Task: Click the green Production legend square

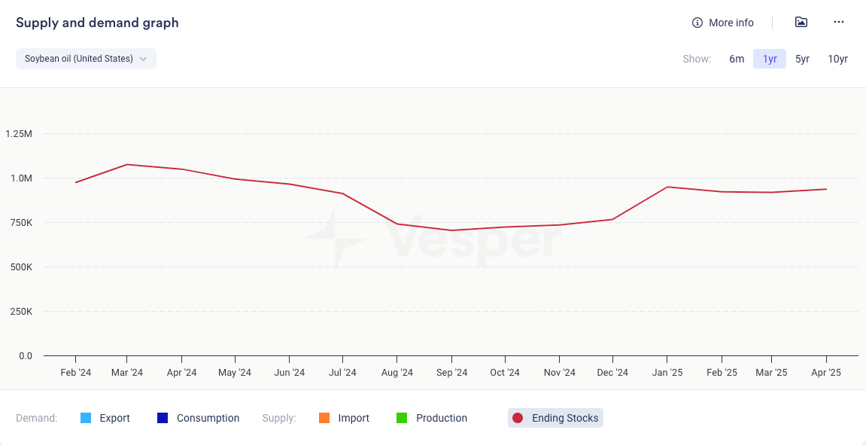Action: 402,418
